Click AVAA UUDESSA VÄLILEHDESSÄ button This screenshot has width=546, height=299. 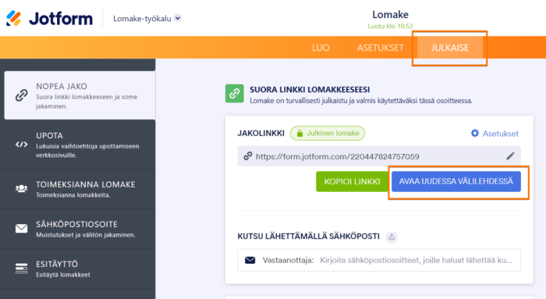point(456,181)
